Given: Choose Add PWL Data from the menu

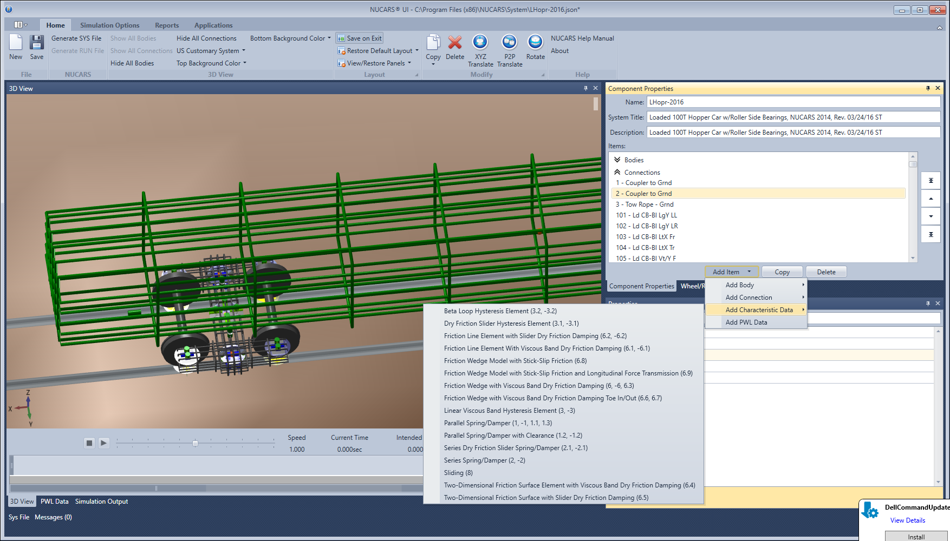Looking at the screenshot, I should click(x=746, y=322).
